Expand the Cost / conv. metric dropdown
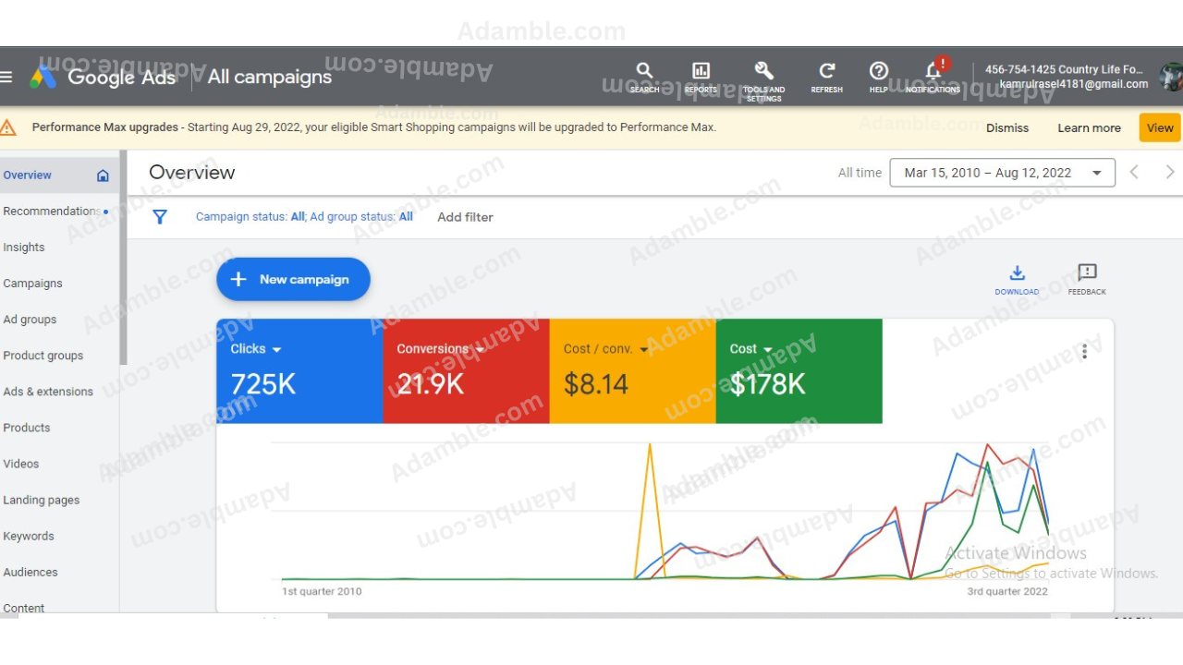Viewport: 1183px width, 665px height. [644, 350]
